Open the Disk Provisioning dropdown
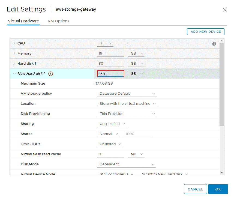Viewport: 234px width, 200px height. (x=127, y=114)
